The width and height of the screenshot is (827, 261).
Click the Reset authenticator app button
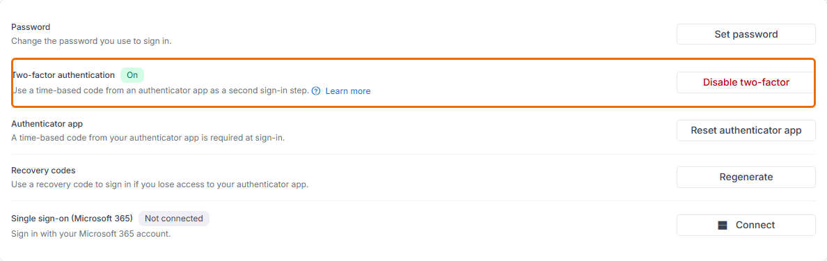point(746,130)
